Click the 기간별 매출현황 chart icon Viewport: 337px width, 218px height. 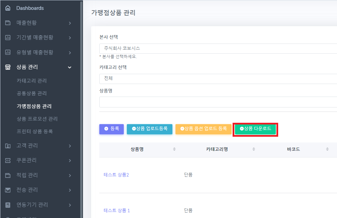click(x=8, y=37)
